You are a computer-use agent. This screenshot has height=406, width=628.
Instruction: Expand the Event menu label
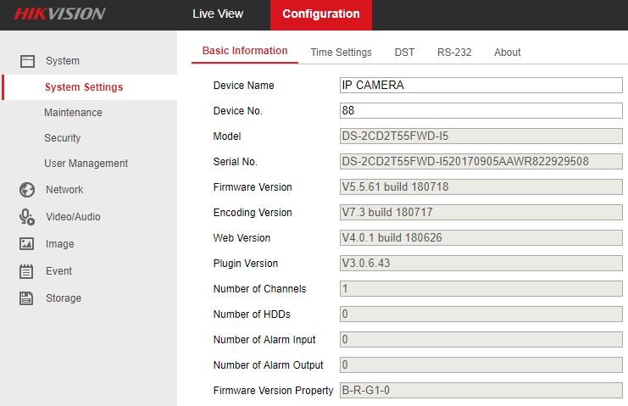point(58,271)
